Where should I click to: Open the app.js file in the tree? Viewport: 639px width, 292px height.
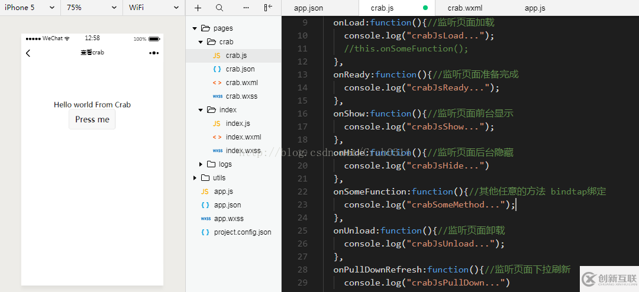223,192
